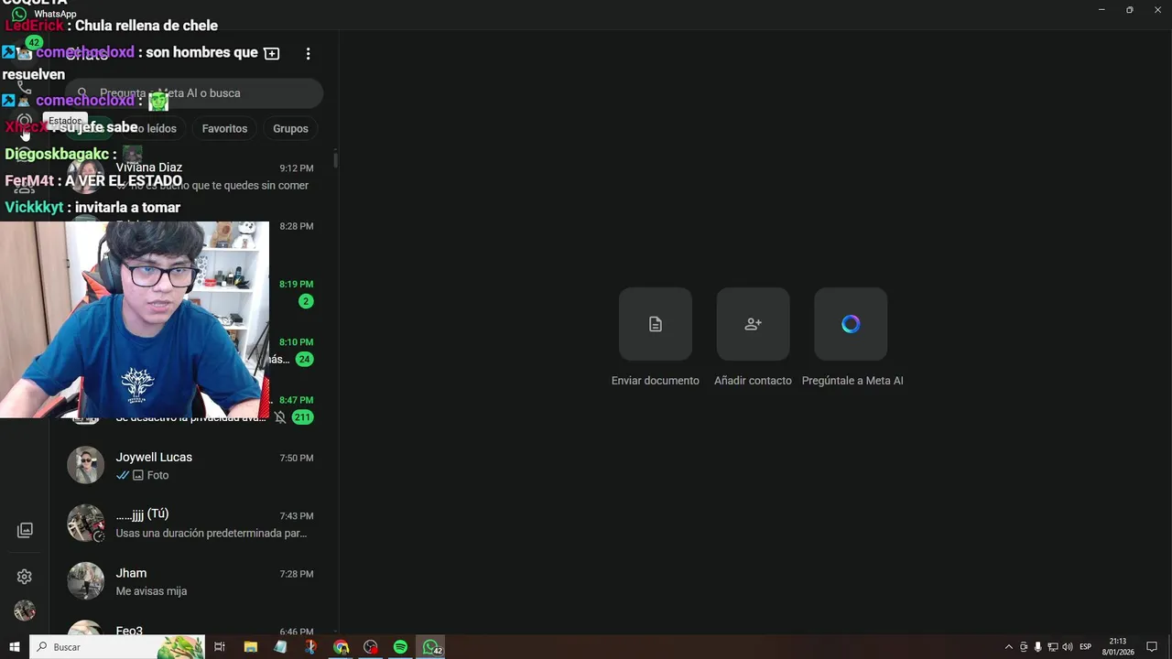The image size is (1172, 659).
Task: Start a new chat with the plus icon
Action: point(272,54)
